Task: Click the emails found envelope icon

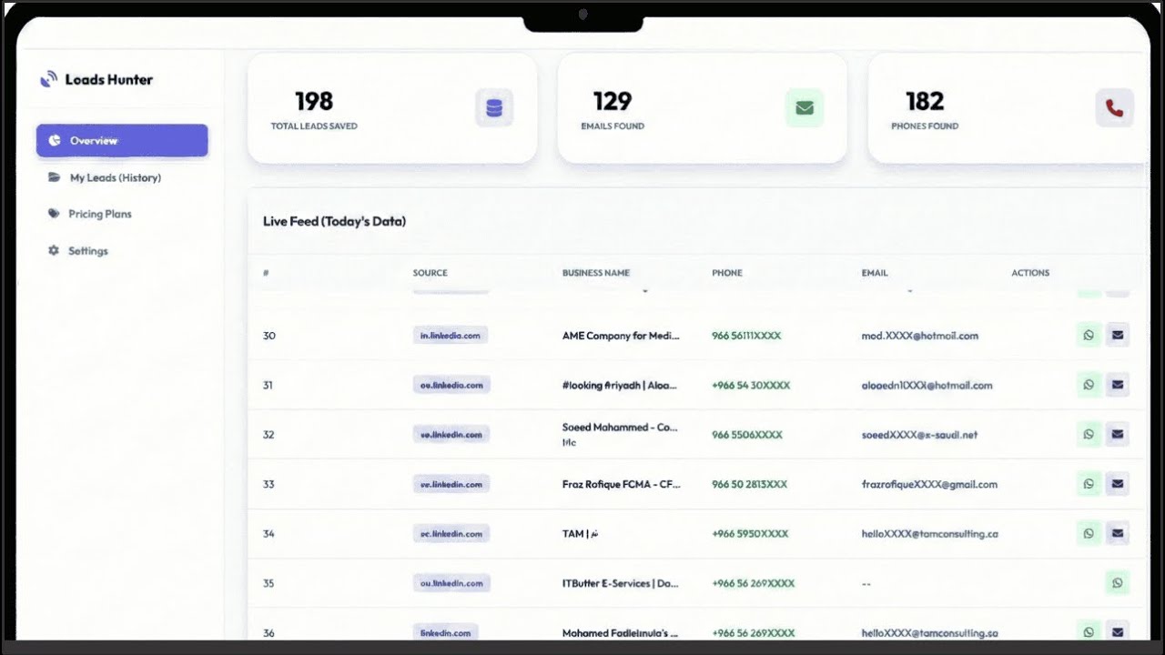Action: tap(805, 108)
